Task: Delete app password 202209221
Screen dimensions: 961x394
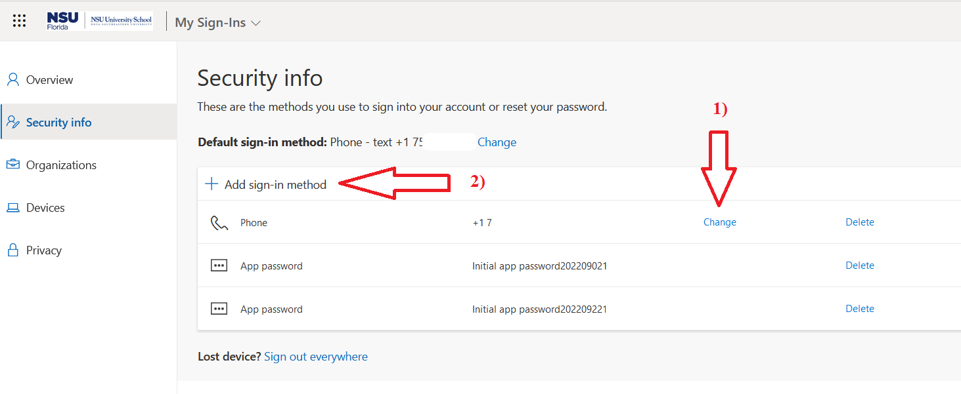Action: (x=859, y=308)
